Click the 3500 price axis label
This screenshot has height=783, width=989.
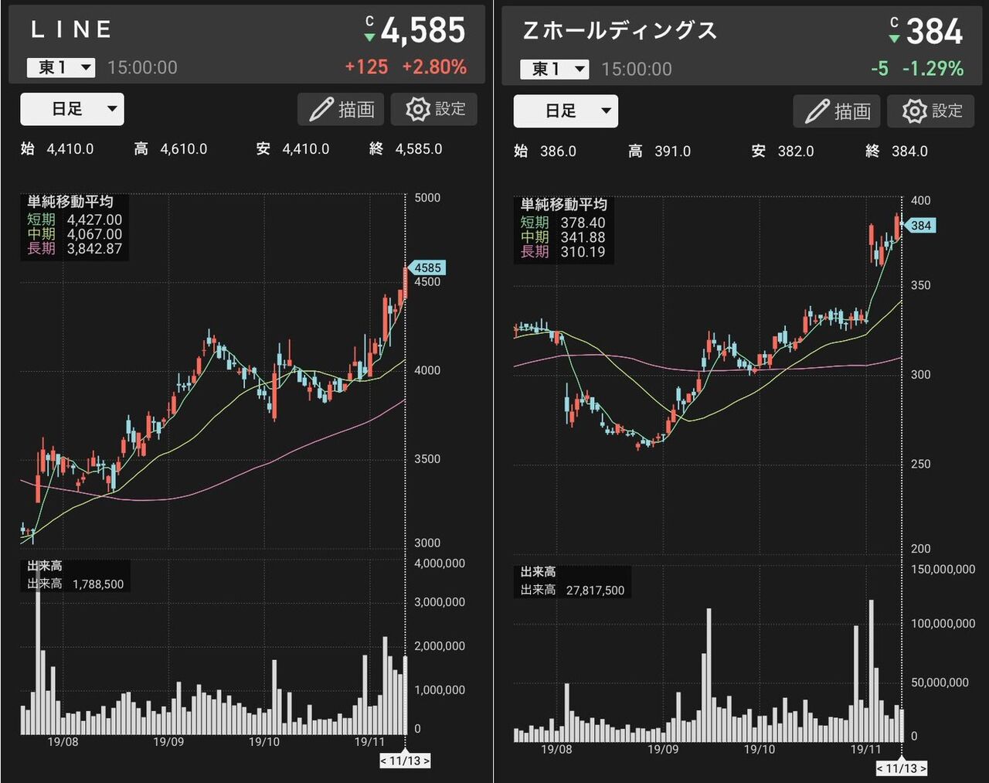tap(427, 459)
